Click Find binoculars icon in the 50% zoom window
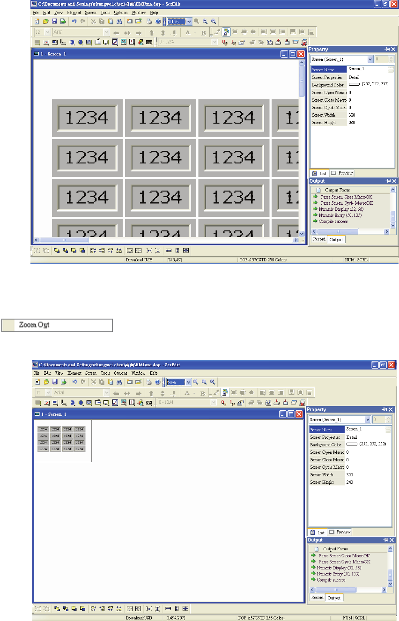Viewport: 399px width, 621px height. pos(119,382)
